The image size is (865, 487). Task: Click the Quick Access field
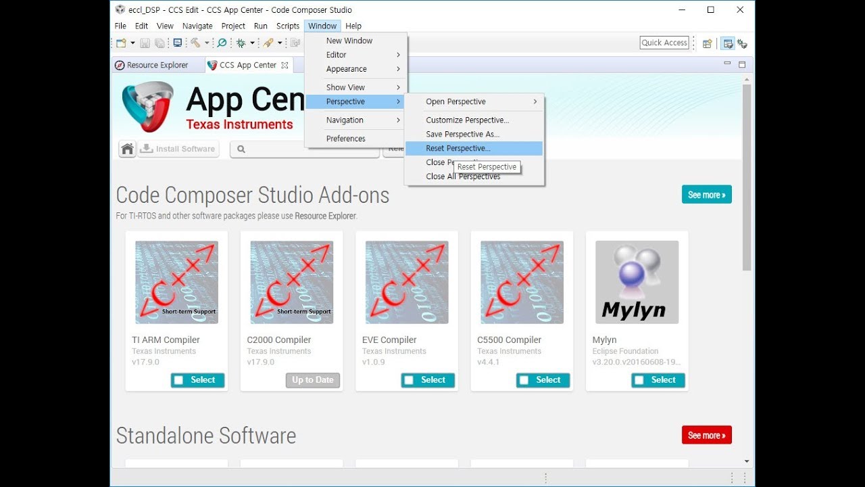(x=664, y=43)
